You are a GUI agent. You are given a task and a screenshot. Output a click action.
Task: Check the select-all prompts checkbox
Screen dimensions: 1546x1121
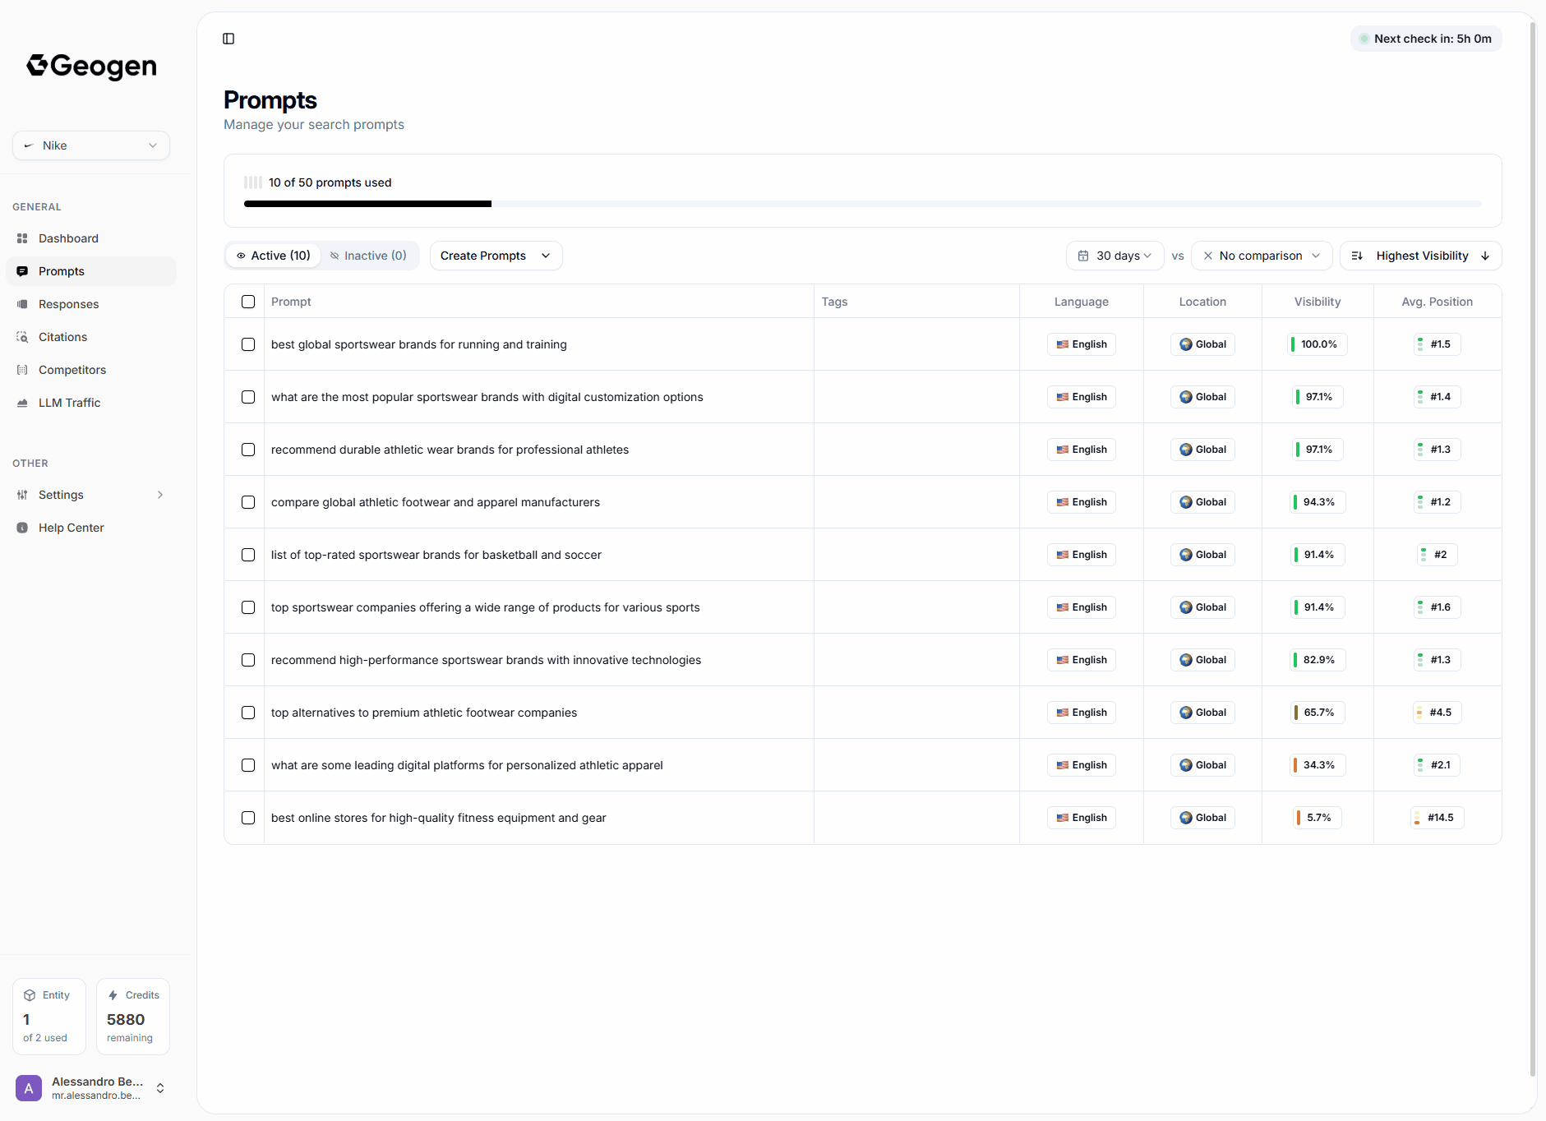coord(248,302)
